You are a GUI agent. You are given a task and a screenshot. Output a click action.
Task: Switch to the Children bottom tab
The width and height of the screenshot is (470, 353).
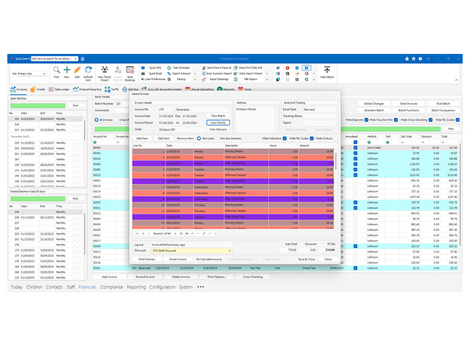[34, 287]
